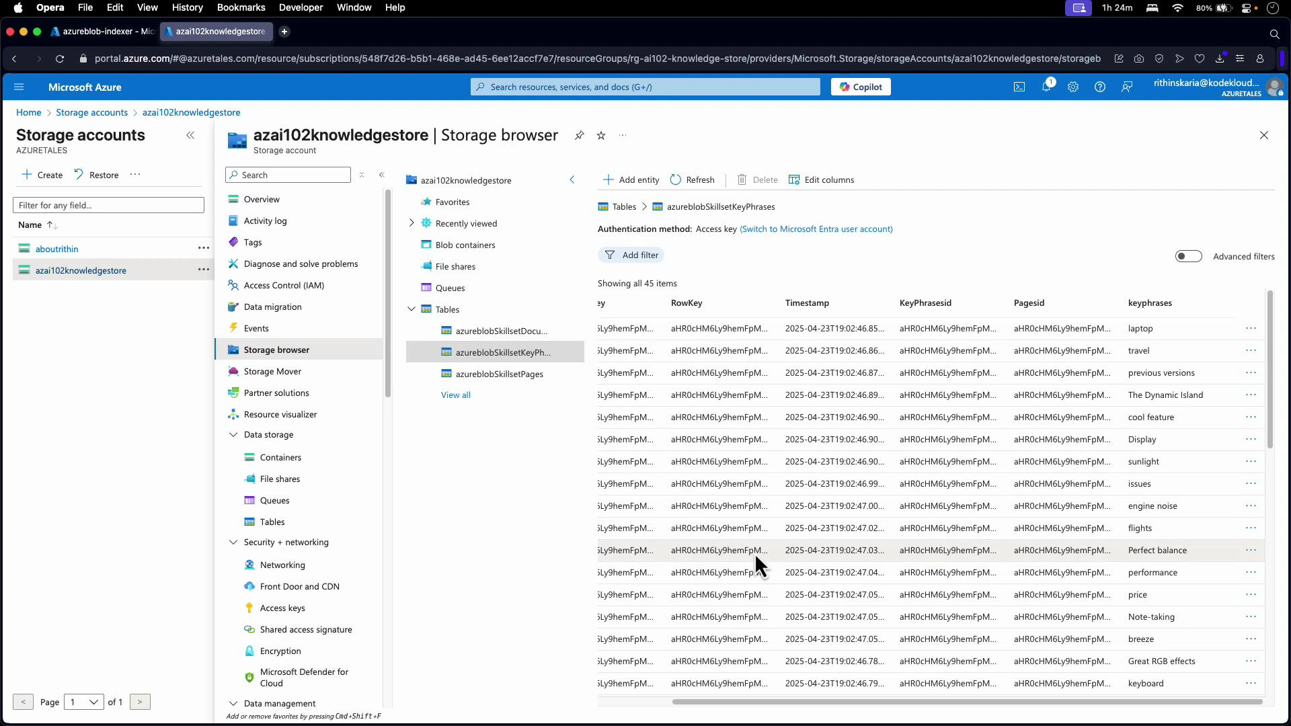Viewport: 1291px width, 726px height.
Task: Collapse the Tables tree node
Action: pos(412,309)
